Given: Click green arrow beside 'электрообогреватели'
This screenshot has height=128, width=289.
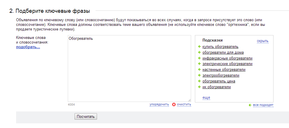Looking at the screenshot, I should 199,75.
